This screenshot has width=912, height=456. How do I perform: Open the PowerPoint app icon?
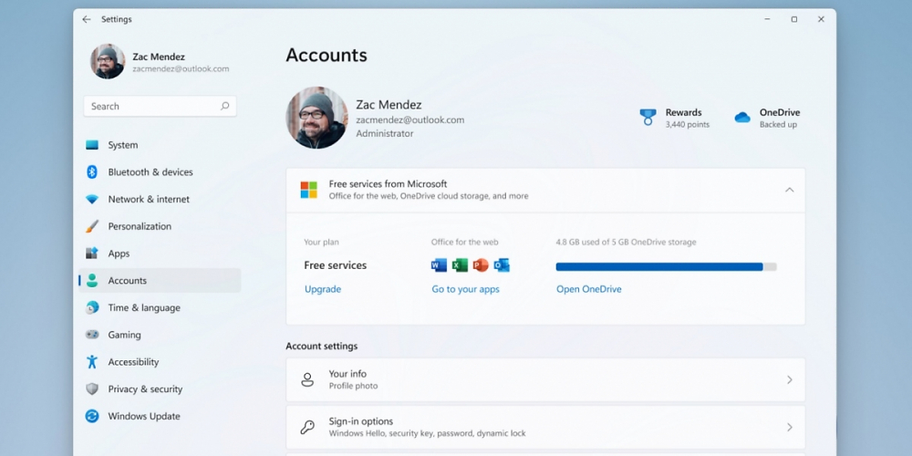point(481,265)
